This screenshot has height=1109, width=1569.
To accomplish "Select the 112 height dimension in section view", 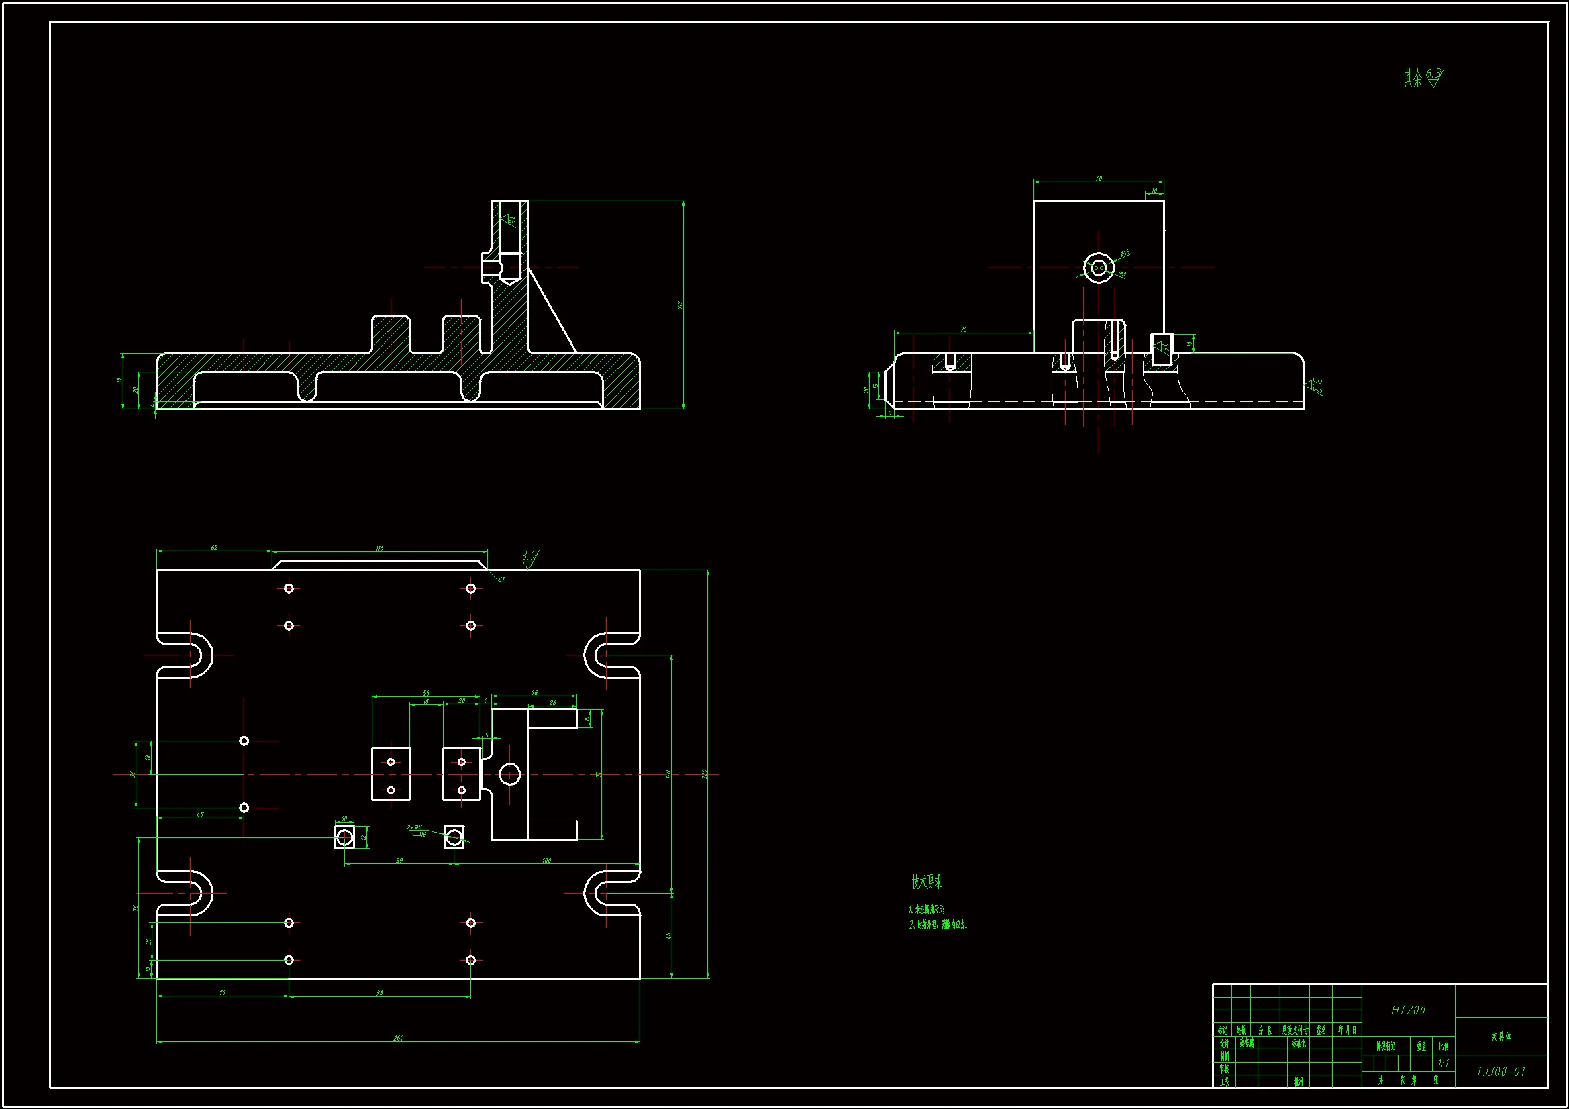I will click(680, 305).
